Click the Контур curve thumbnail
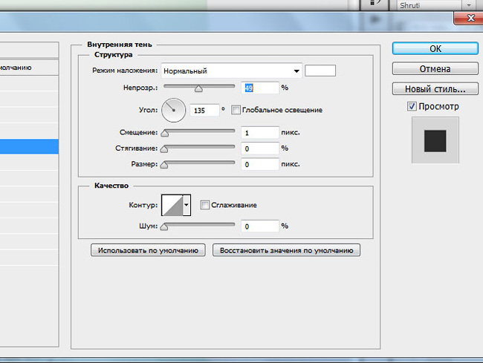Image resolution: width=483 pixels, height=363 pixels. 172,205
